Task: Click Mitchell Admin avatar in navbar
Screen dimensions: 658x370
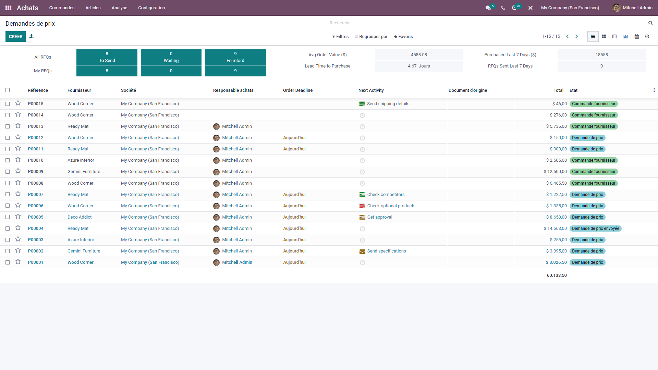Action: coord(616,8)
